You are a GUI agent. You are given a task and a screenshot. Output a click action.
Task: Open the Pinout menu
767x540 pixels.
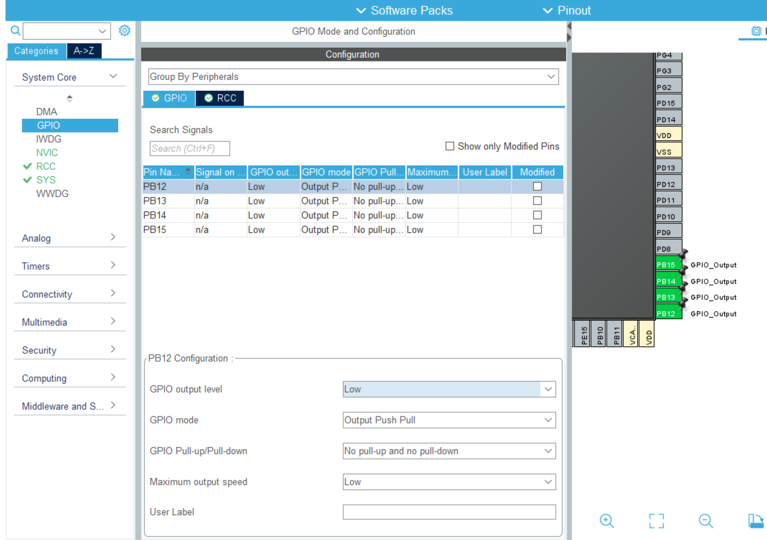point(566,10)
